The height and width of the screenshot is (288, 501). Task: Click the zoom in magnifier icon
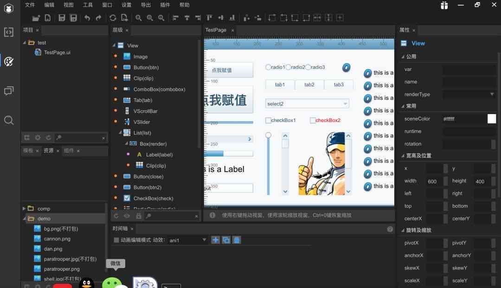coord(149,18)
